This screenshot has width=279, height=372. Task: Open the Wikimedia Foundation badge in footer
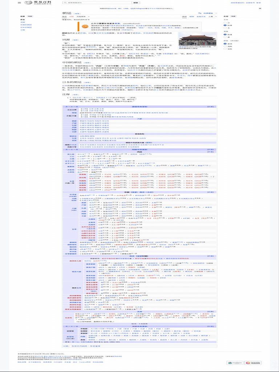[x=235, y=363]
